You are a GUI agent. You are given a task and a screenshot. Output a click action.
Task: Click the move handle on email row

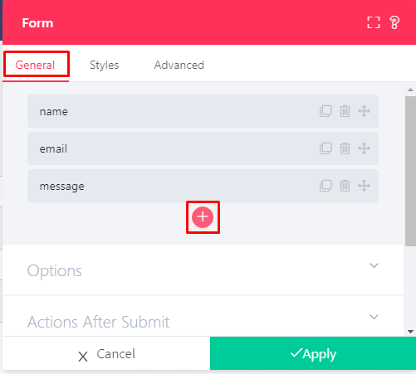[364, 148]
